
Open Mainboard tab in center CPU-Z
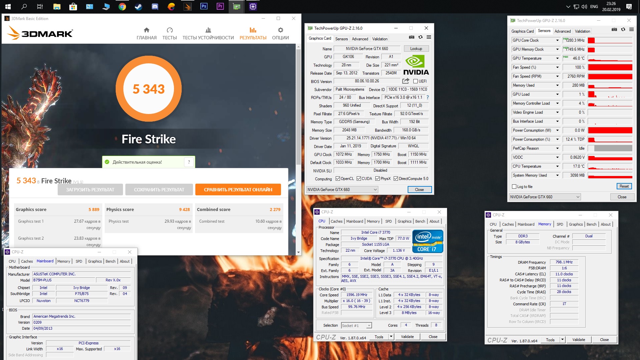click(x=355, y=221)
